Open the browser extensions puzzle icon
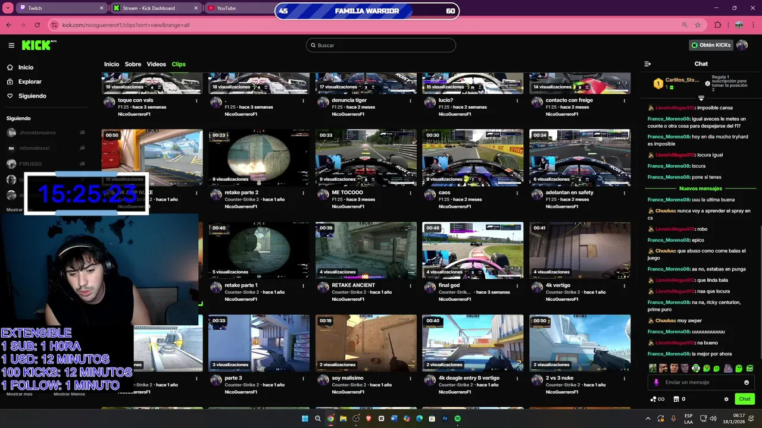 click(717, 25)
